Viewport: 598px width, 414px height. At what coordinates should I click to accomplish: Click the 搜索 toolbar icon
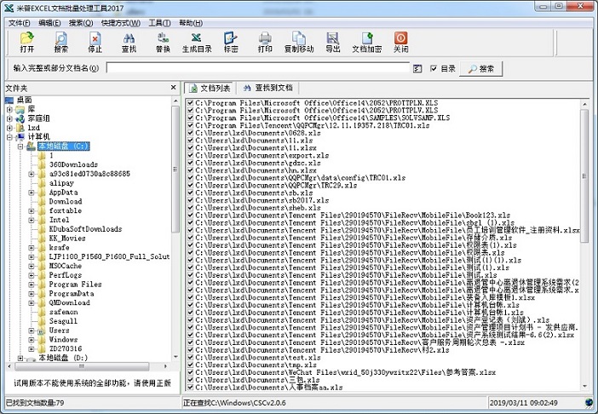point(61,42)
